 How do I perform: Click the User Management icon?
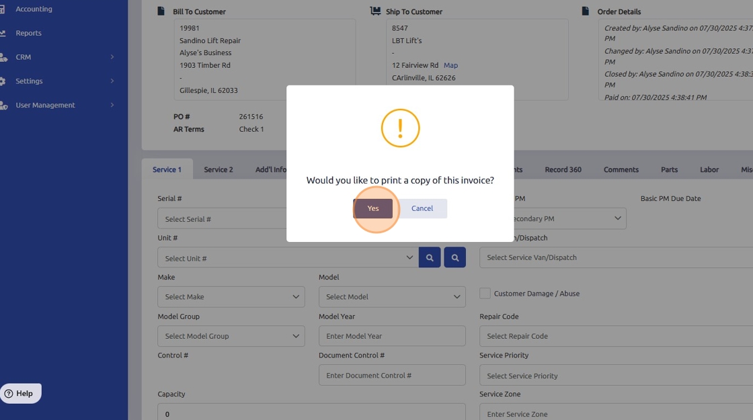(x=3, y=105)
